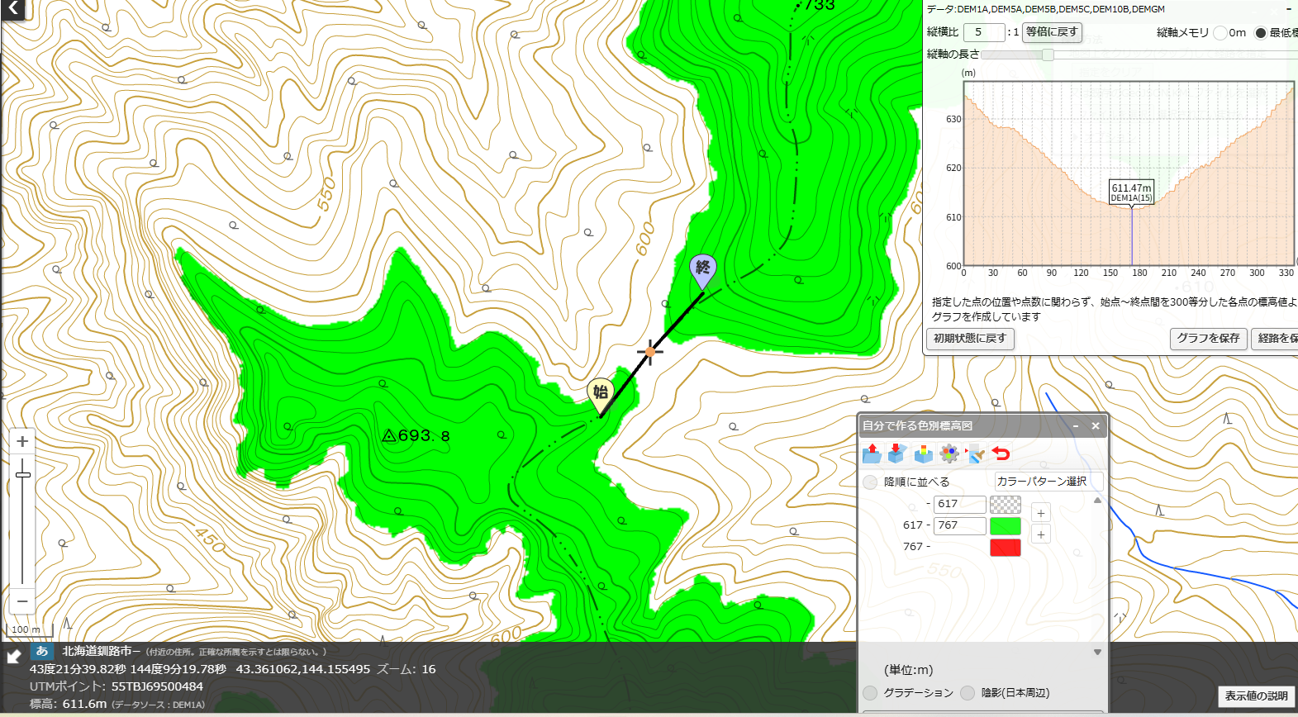
Task: Click the 等倍に戻す button
Action: pyautogui.click(x=1052, y=32)
